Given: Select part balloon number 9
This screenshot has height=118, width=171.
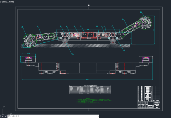Looking at the screenshot, I should pos(73,54).
